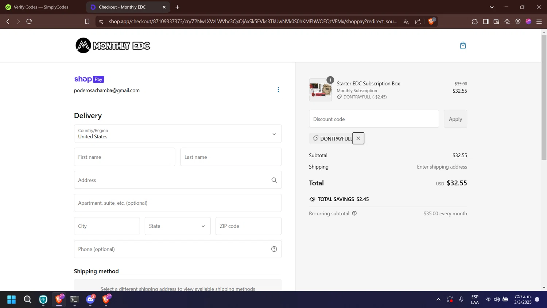This screenshot has height=308, width=547.
Task: Focus the ZIP code field
Action: 248,226
